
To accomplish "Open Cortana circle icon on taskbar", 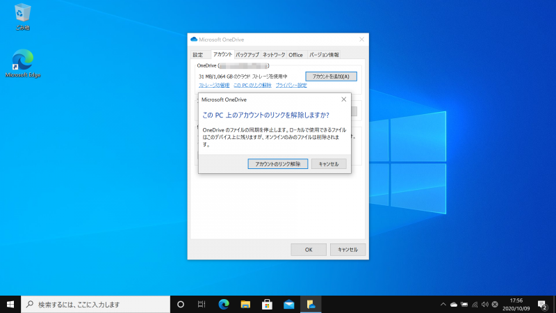I will (181, 305).
